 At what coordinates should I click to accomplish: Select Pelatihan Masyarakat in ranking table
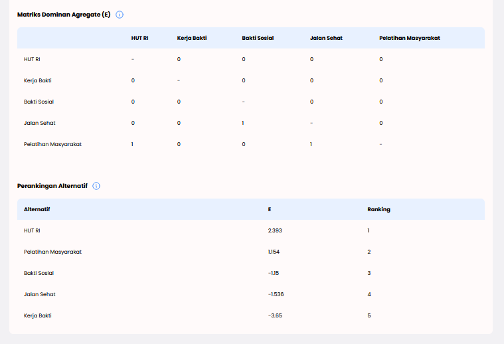(x=52, y=252)
